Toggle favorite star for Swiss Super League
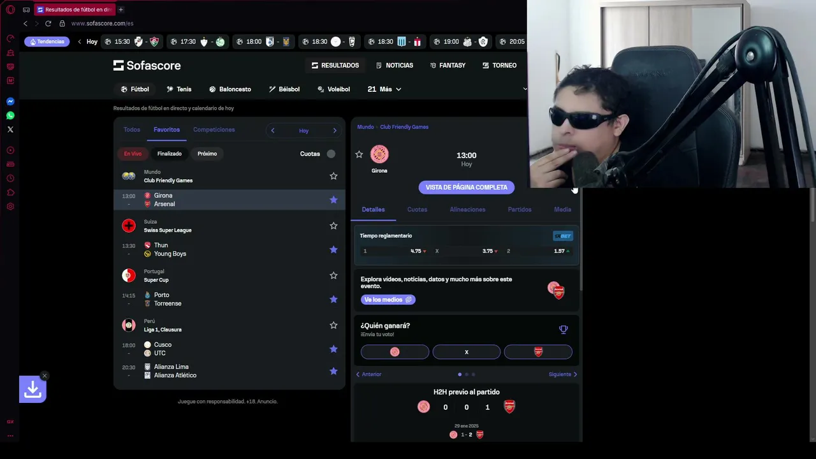Viewport: 816px width, 459px height. 333,226
